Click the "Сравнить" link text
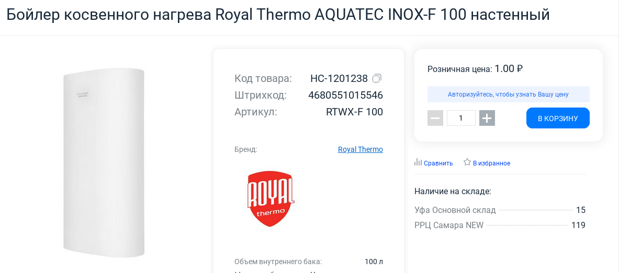619x273 pixels. coord(438,163)
